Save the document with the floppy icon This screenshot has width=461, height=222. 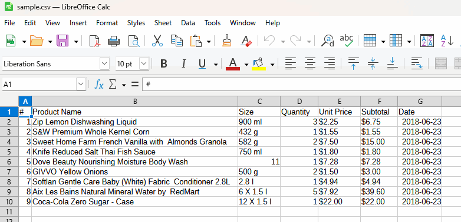[62, 41]
